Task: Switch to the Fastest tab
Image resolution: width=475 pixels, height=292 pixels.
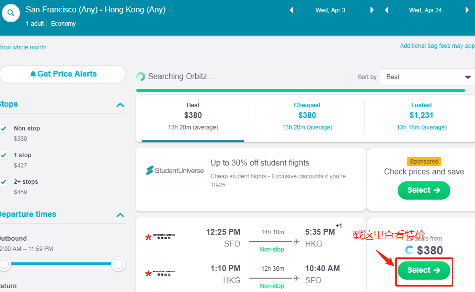Action: (421, 116)
